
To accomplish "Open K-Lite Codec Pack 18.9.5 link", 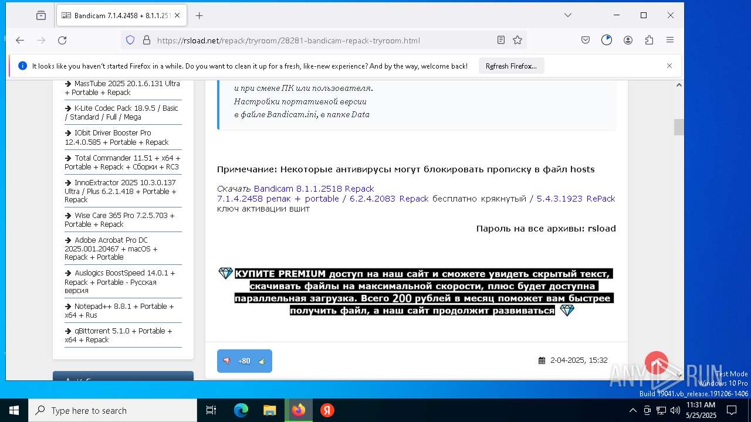I will click(121, 113).
